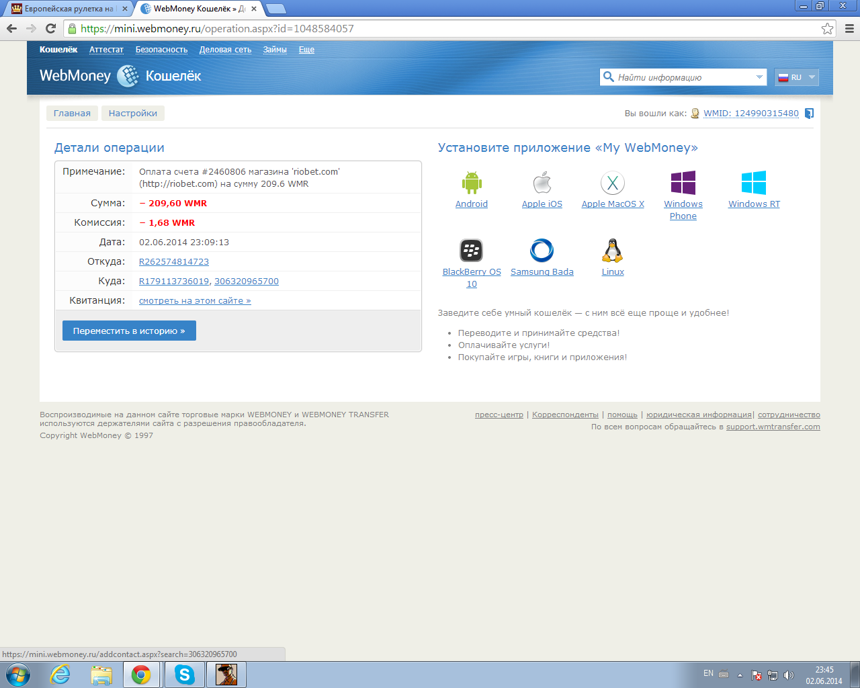
Task: Click the network tray icon
Action: pyautogui.click(x=773, y=675)
